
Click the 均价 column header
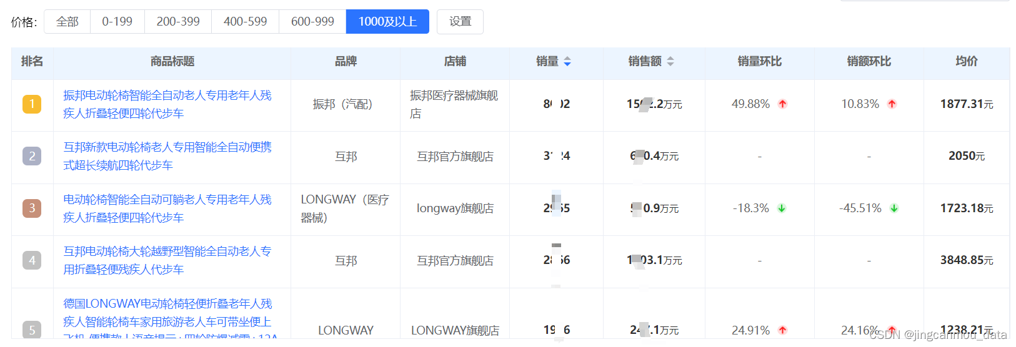[967, 61]
